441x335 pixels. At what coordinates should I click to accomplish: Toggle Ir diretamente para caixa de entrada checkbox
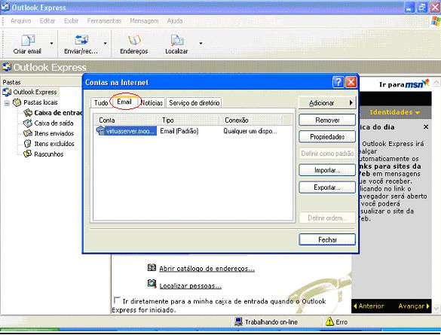[117, 300]
